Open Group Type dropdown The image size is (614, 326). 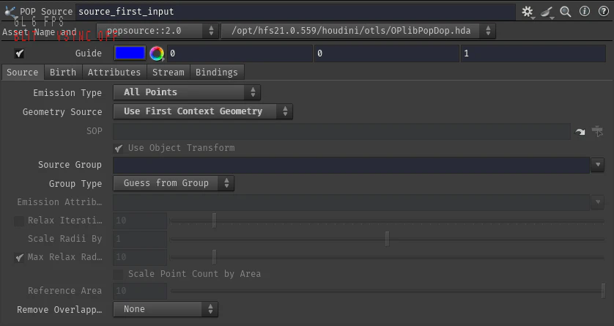click(x=174, y=183)
